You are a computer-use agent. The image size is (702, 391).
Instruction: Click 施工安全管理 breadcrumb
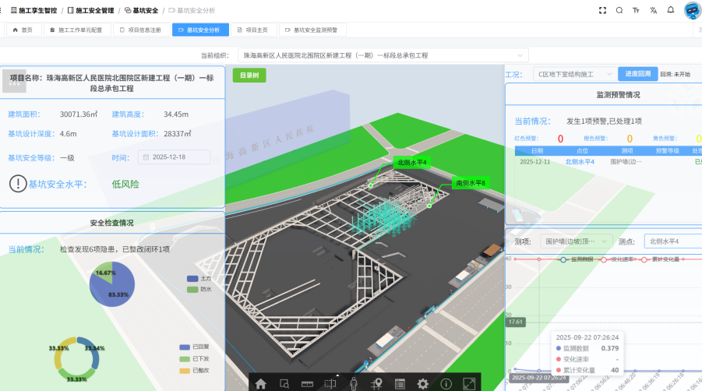[x=91, y=10]
